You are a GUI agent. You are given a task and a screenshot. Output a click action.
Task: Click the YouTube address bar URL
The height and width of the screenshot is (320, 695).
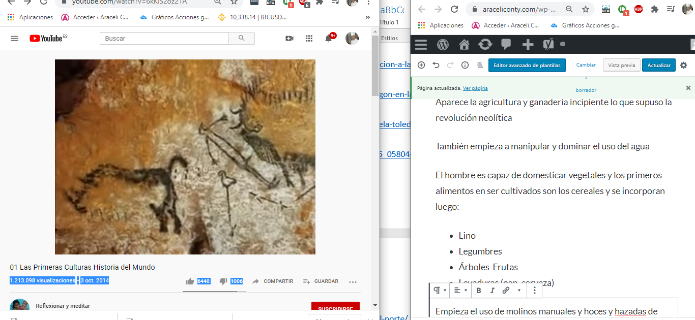tap(130, 2)
